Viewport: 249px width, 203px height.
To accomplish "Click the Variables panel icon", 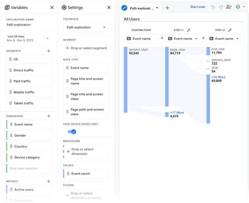I will [x=7, y=7].
